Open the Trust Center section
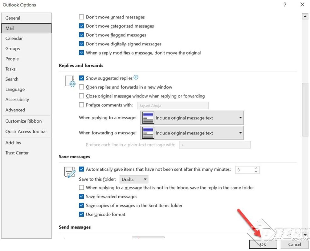The height and width of the screenshot is (251, 310). (17, 153)
